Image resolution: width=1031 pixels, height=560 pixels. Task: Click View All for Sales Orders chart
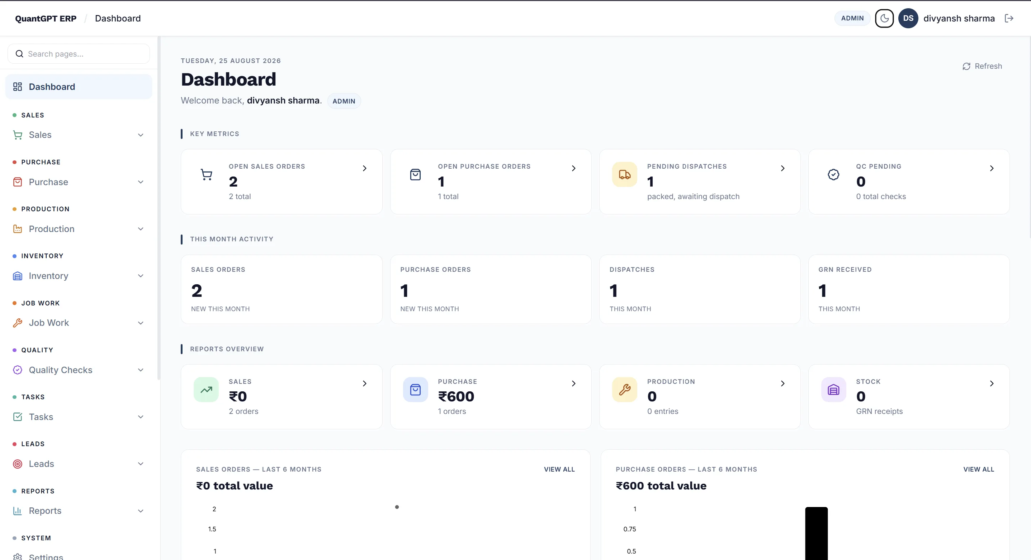tap(559, 470)
